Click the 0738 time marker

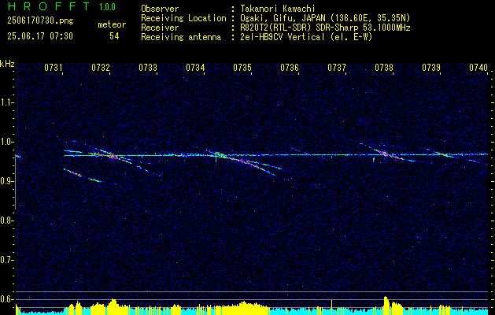(384, 67)
